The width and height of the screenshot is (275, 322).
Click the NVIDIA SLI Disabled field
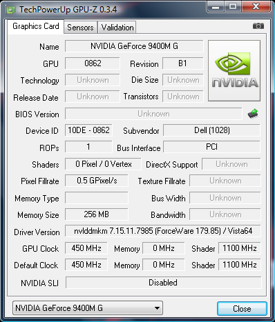tap(163, 283)
